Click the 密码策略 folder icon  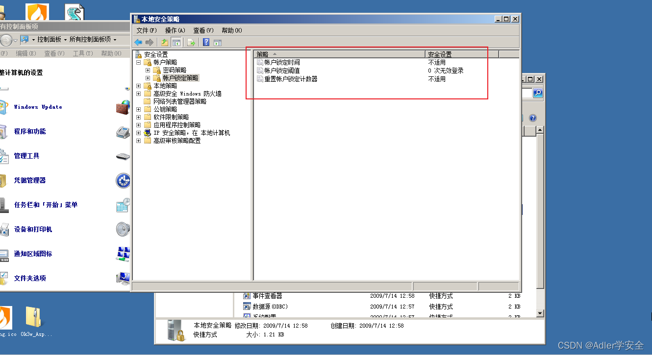pos(157,70)
